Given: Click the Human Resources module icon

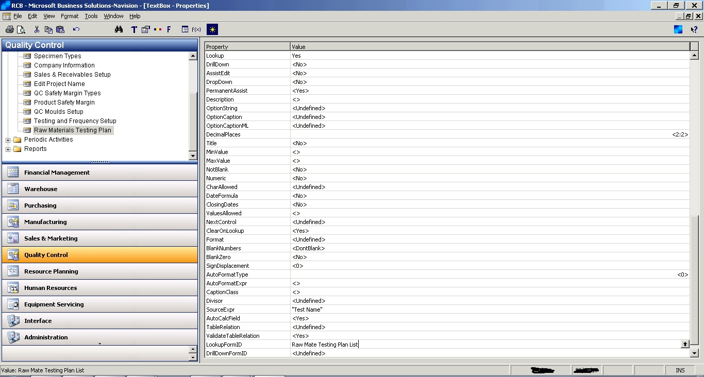Looking at the screenshot, I should (13, 288).
